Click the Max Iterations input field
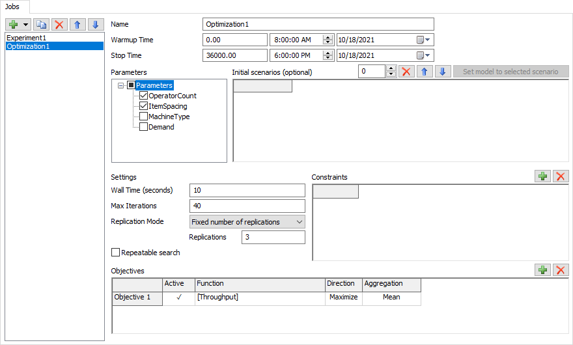573x345 pixels. [247, 206]
